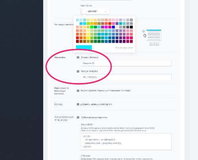The image size is (198, 160).
Task: Choose the pure blue palette swatch
Action: tap(113, 27)
